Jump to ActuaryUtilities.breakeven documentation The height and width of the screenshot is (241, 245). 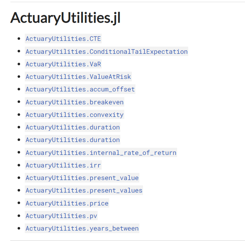tap(74, 102)
